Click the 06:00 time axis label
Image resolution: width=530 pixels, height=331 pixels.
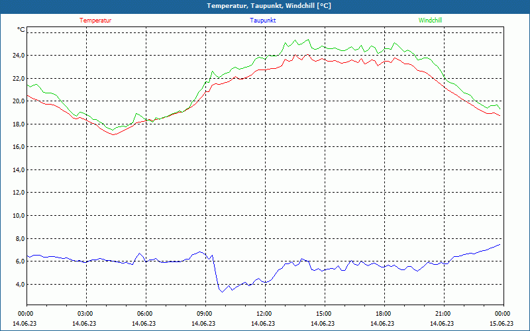tap(146, 313)
